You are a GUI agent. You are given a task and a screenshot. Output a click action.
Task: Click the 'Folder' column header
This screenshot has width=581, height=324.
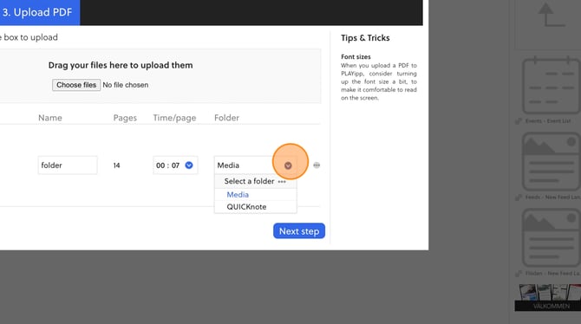226,118
